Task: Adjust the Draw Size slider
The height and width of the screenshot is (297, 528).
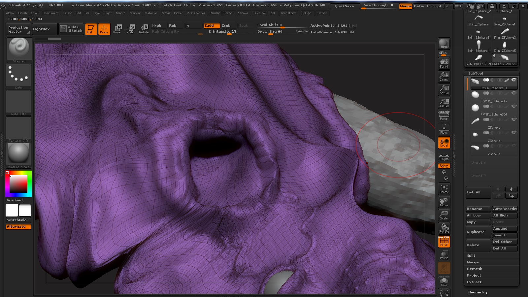Action: (282, 32)
